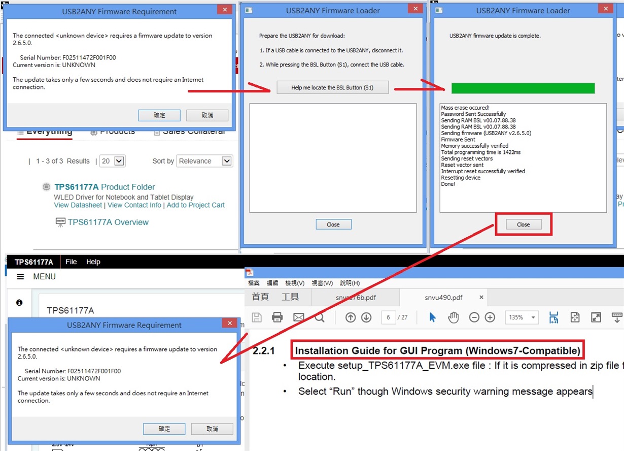Click the print icon in PDF reader
This screenshot has width=624, height=451.
pos(277,317)
